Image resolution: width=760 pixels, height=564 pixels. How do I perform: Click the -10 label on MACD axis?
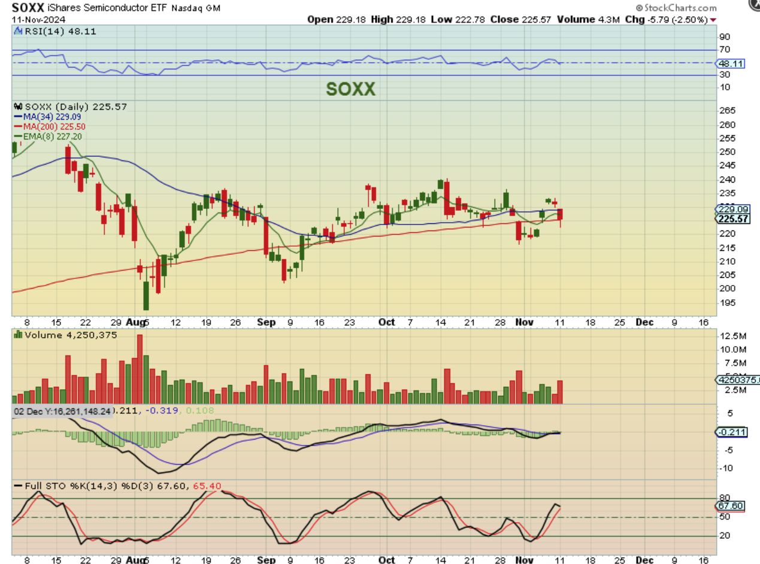pos(726,468)
